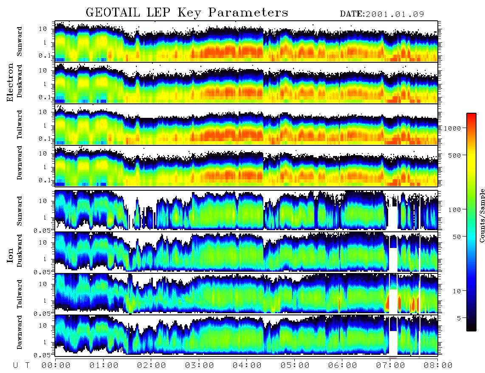Click the 1000 colorbar tick label
The width and height of the screenshot is (485, 373).
tap(452, 128)
